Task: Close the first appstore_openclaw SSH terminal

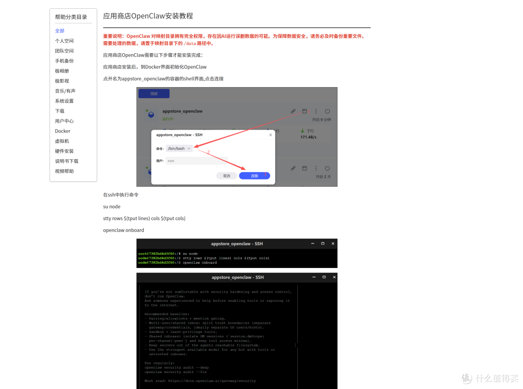Action: [x=333, y=243]
